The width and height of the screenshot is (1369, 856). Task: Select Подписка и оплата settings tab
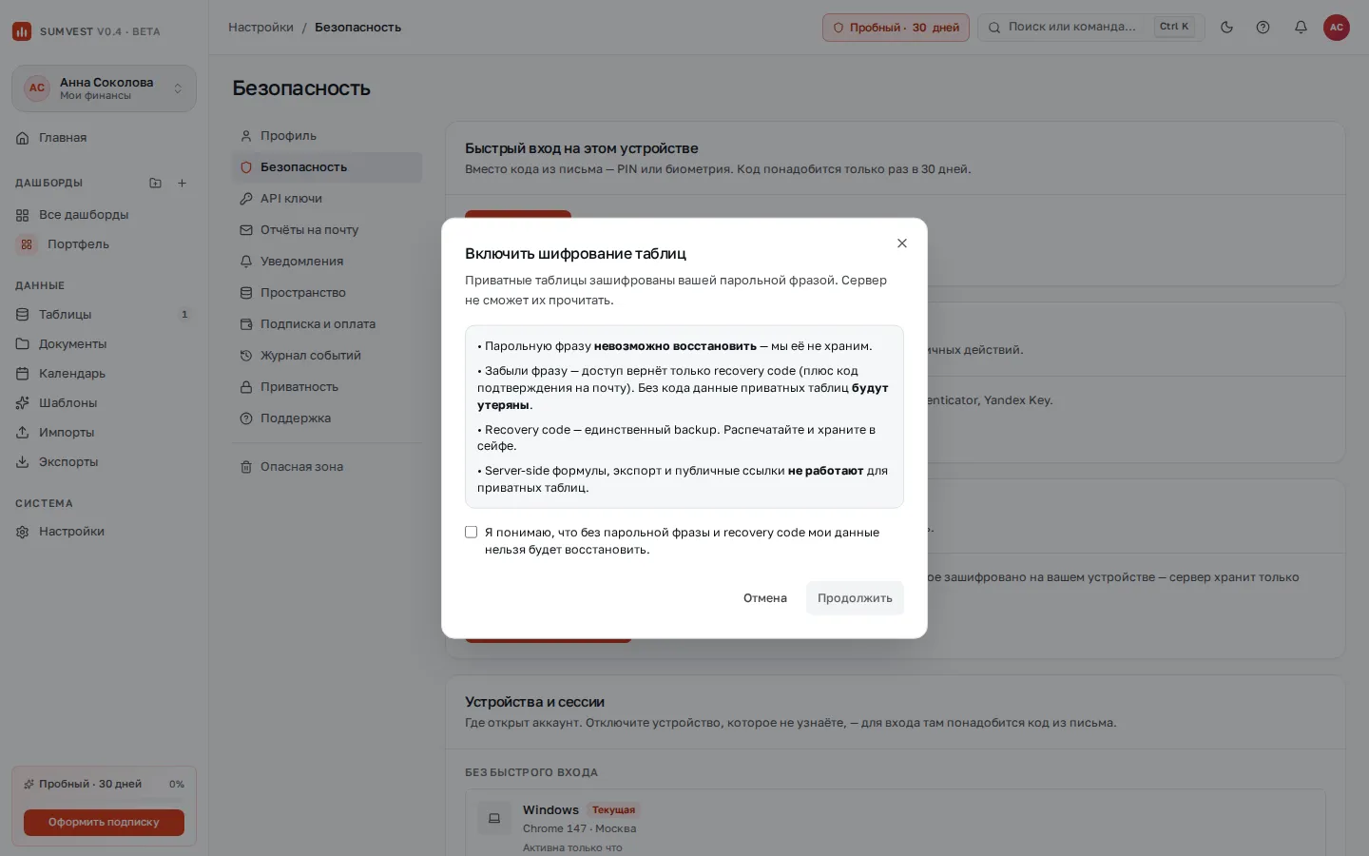click(327, 324)
